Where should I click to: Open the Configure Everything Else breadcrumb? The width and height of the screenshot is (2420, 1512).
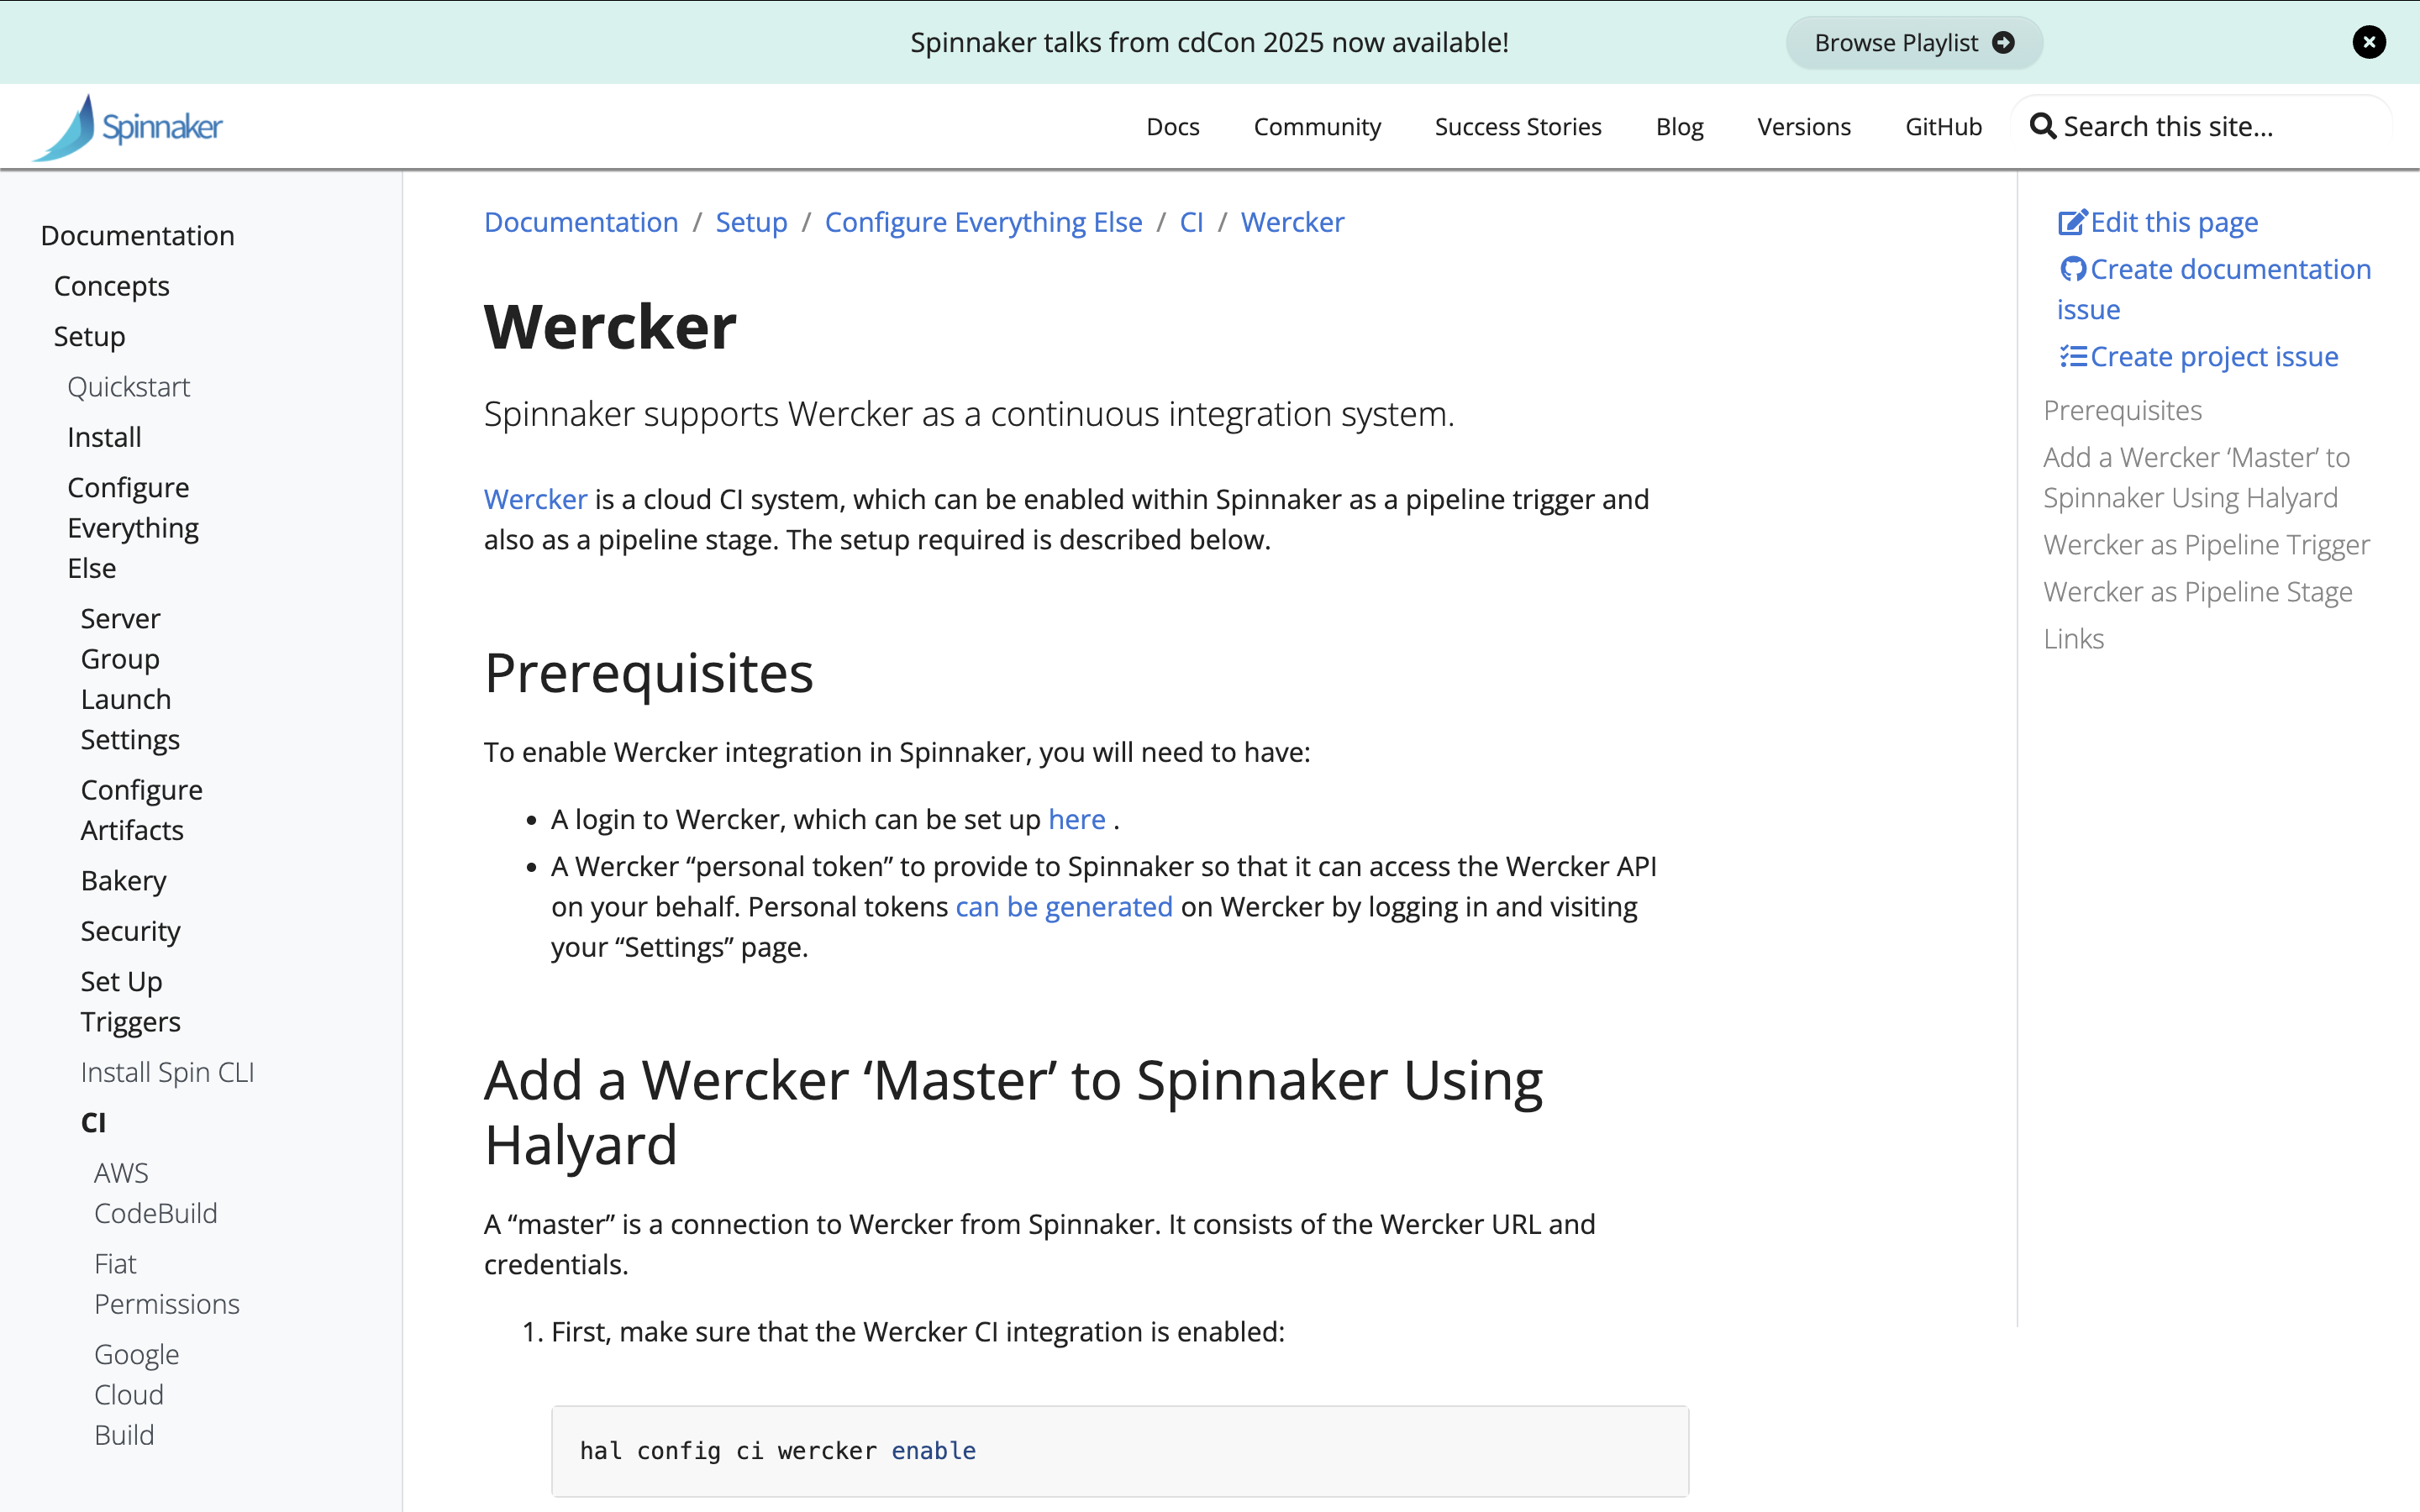pyautogui.click(x=983, y=222)
